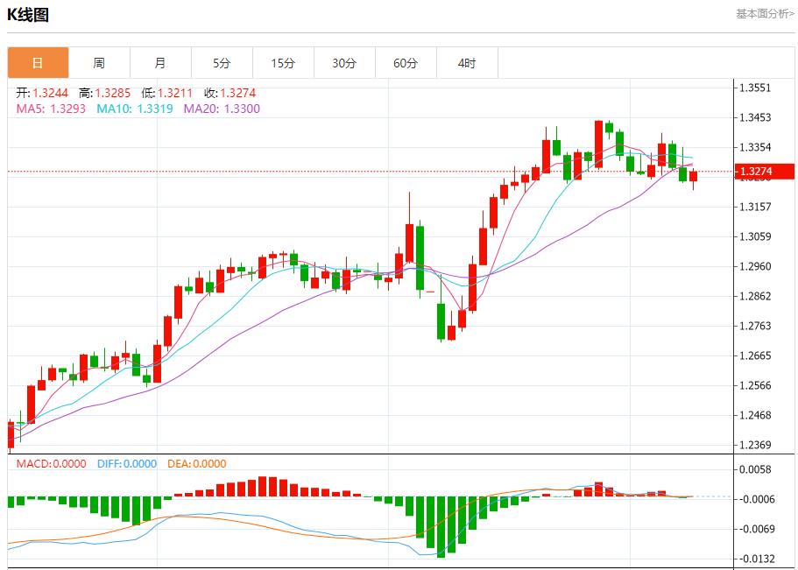Click the 1.2862 price axis label

point(755,296)
